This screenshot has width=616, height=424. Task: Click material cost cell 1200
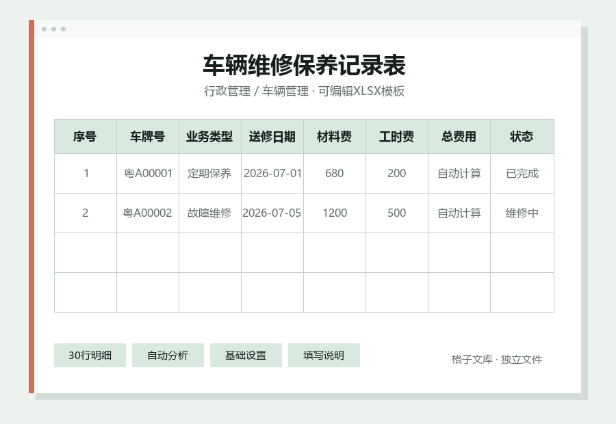[334, 213]
